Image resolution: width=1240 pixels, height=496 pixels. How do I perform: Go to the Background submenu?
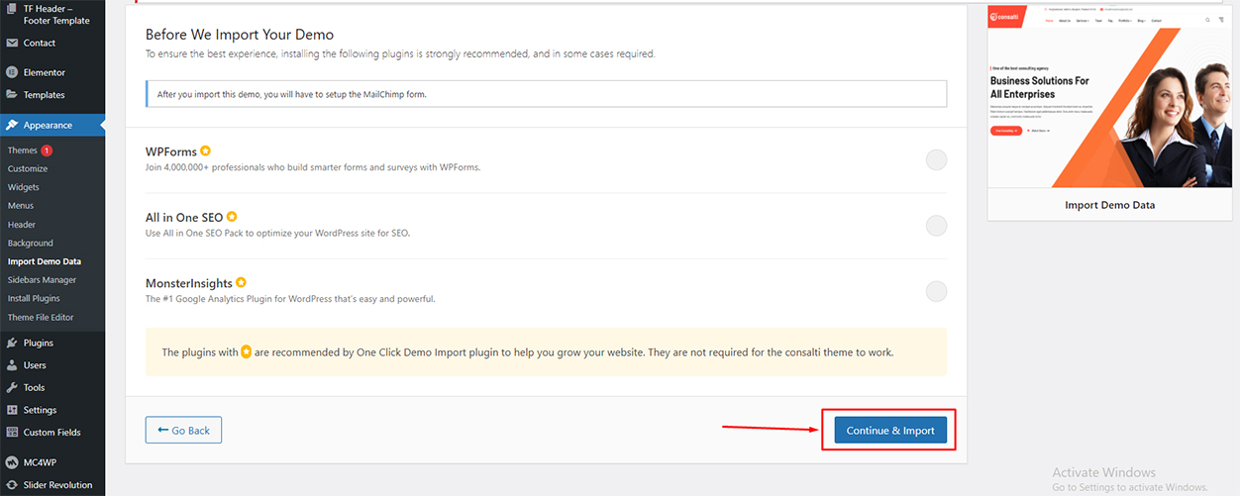[x=31, y=243]
